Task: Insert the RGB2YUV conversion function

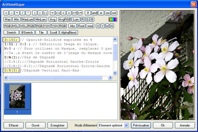Action: [x=43, y=26]
